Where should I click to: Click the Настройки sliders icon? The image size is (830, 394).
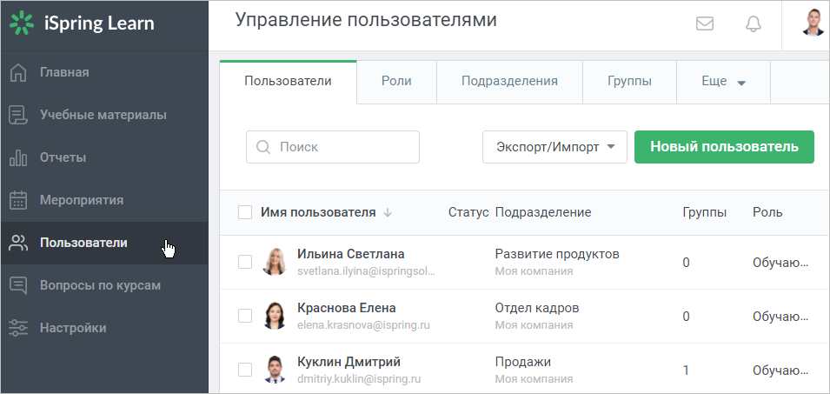[x=18, y=328]
